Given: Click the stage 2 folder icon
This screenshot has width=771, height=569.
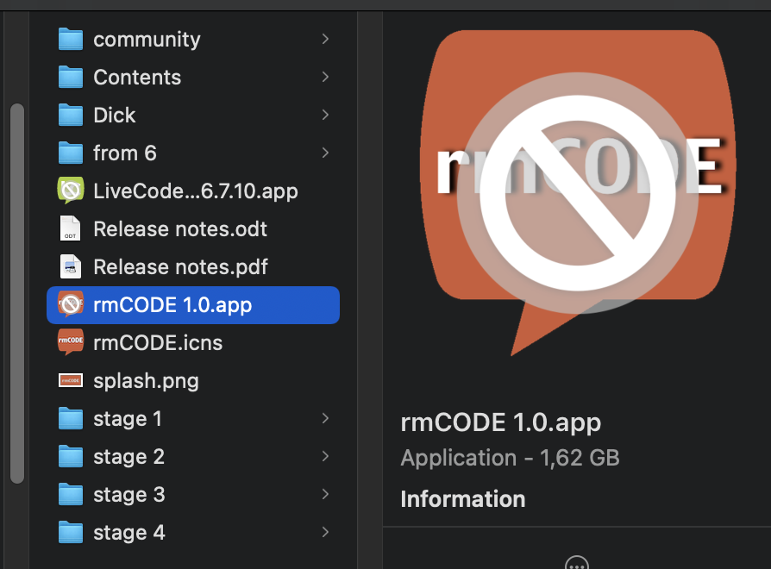Looking at the screenshot, I should [71, 456].
